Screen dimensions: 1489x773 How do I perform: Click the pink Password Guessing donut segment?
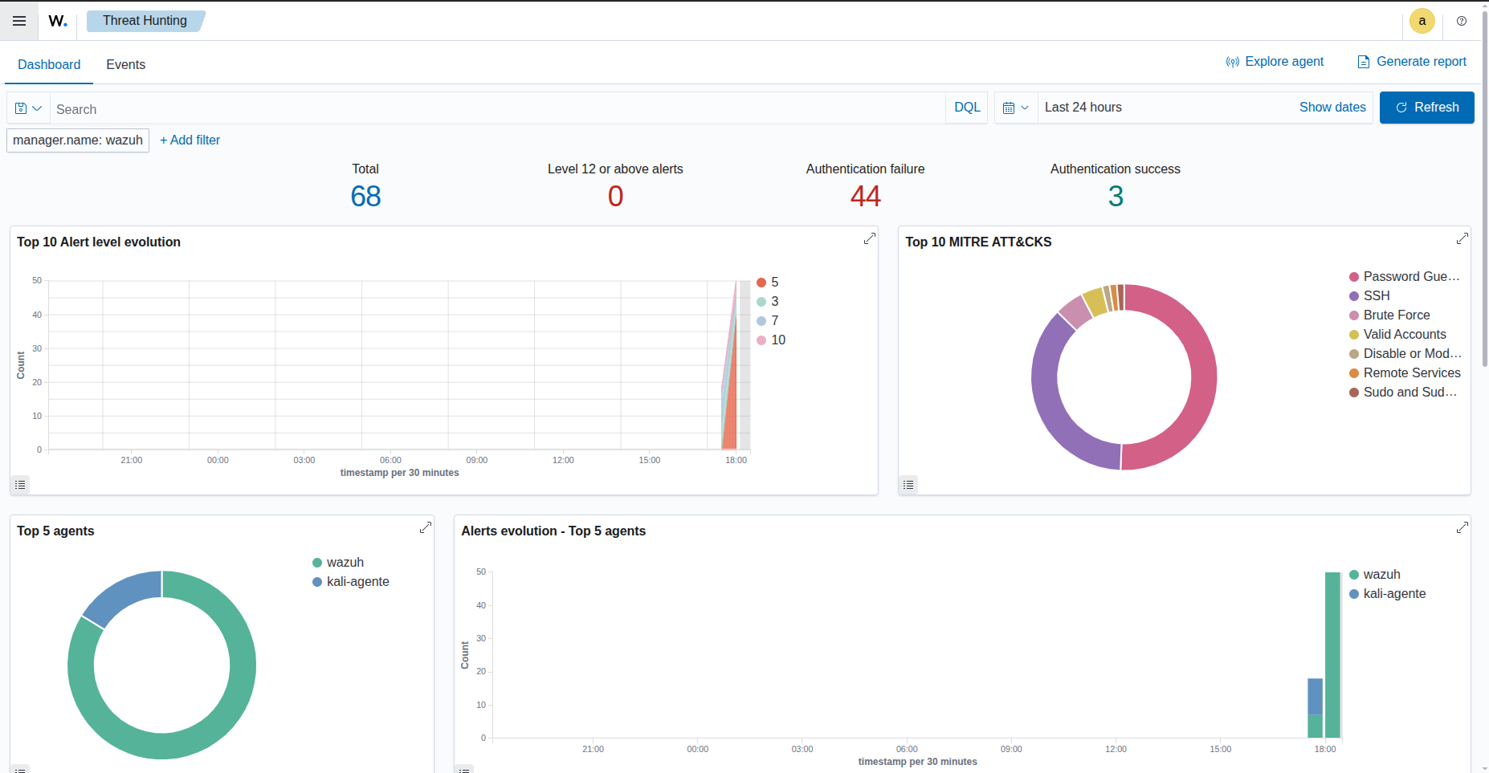(x=1203, y=377)
